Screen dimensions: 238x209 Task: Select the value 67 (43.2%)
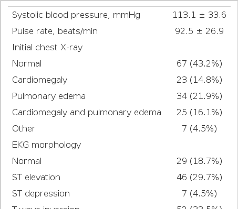click(x=199, y=63)
